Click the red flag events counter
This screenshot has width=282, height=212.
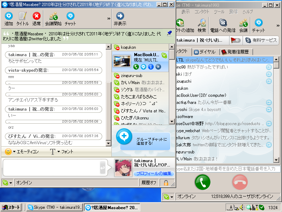click(x=235, y=40)
